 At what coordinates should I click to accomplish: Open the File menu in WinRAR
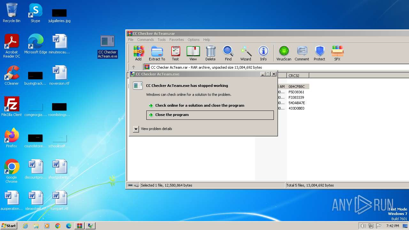click(131, 40)
